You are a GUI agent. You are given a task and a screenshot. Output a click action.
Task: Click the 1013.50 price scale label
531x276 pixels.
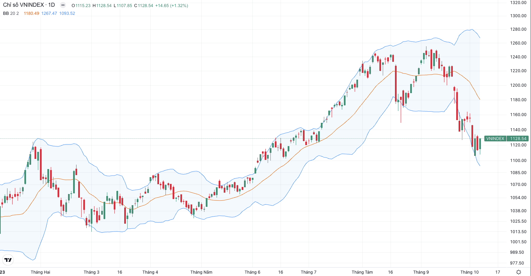click(x=518, y=232)
